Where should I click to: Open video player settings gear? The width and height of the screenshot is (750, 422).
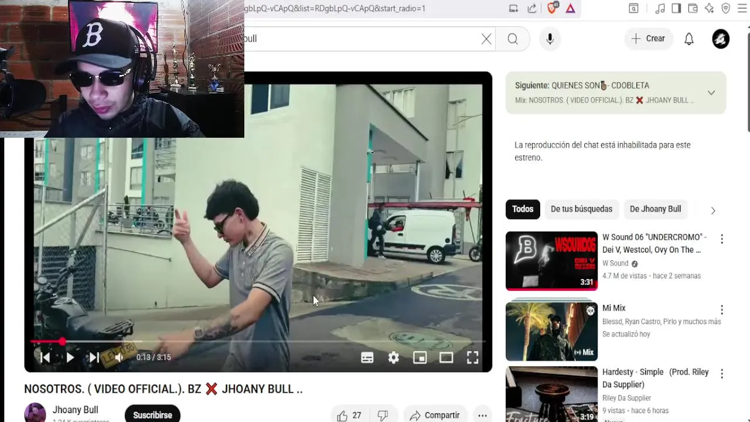point(394,357)
